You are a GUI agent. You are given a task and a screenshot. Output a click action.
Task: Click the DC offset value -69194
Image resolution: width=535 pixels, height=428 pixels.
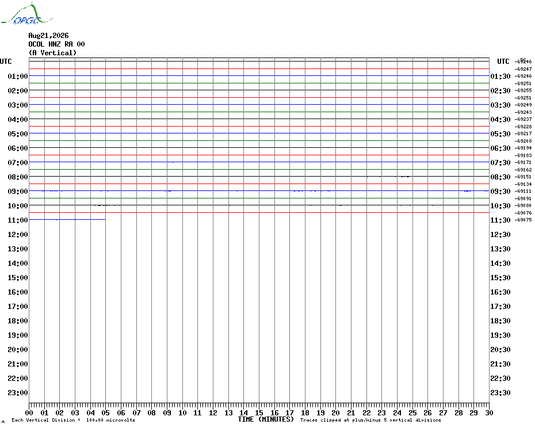click(x=523, y=148)
